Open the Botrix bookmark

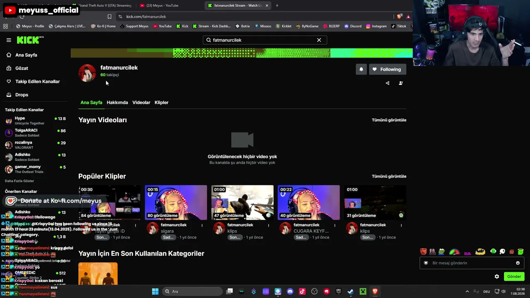coord(243,26)
